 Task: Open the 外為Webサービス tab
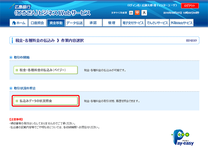(181, 23)
